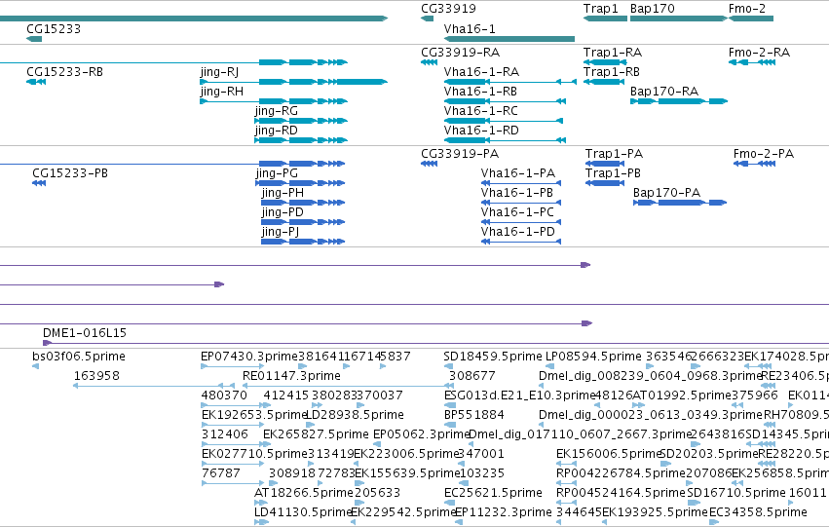
Task: Select protein Bap170-PA
Action: pyautogui.click(x=680, y=203)
